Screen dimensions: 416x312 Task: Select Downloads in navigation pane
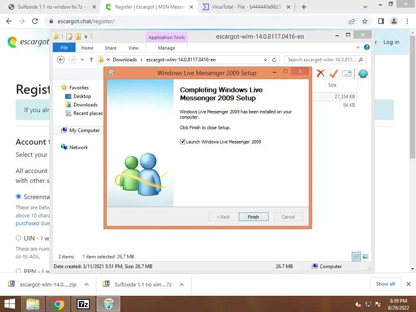85,104
